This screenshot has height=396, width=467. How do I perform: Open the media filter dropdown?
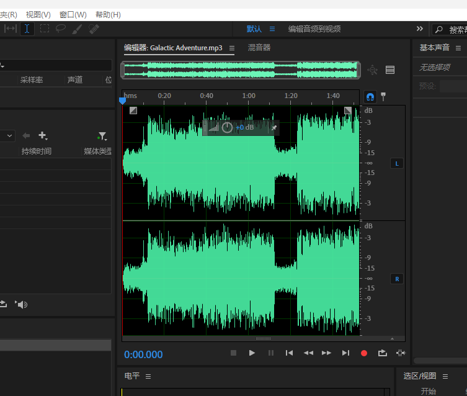[102, 136]
